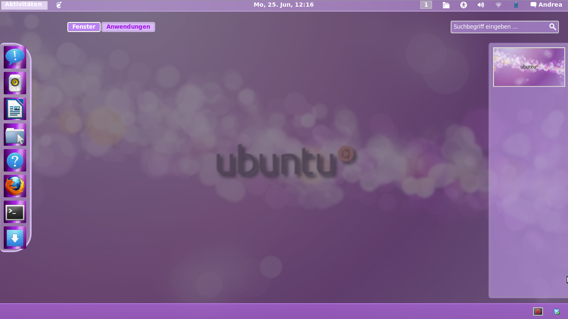The height and width of the screenshot is (319, 568).
Task: Click into the Suchbegriff eingeben search field
Action: [x=505, y=27]
